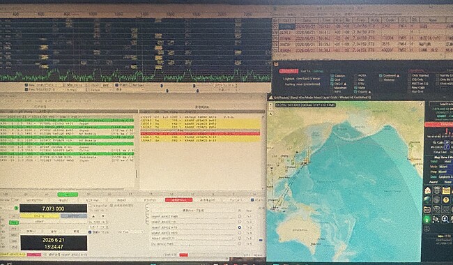
Task: Click the house-shaped icon in GridTracker button panel
Action: pyautogui.click(x=428, y=190)
